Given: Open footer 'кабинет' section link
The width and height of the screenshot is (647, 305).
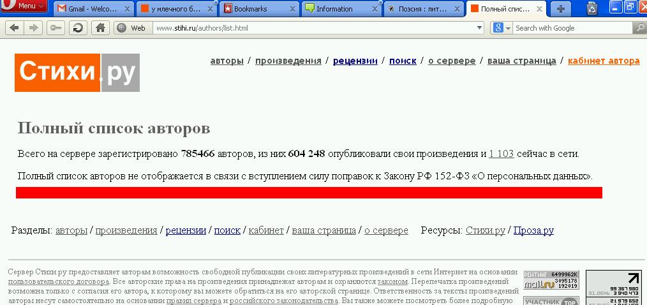Looking at the screenshot, I should click(x=266, y=230).
